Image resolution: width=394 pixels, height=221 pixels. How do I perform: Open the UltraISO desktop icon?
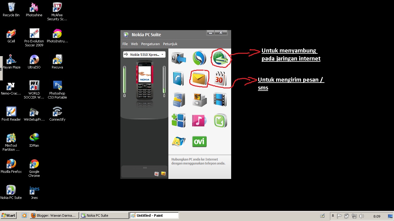34,62
